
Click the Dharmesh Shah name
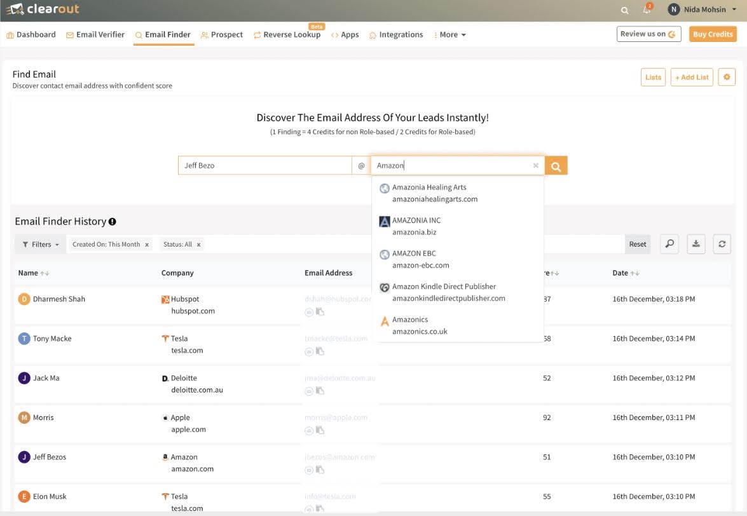(x=59, y=299)
